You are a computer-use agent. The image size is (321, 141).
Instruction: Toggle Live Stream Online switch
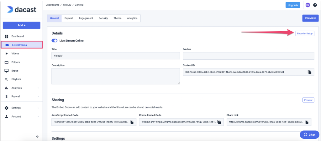pyautogui.click(x=55, y=41)
